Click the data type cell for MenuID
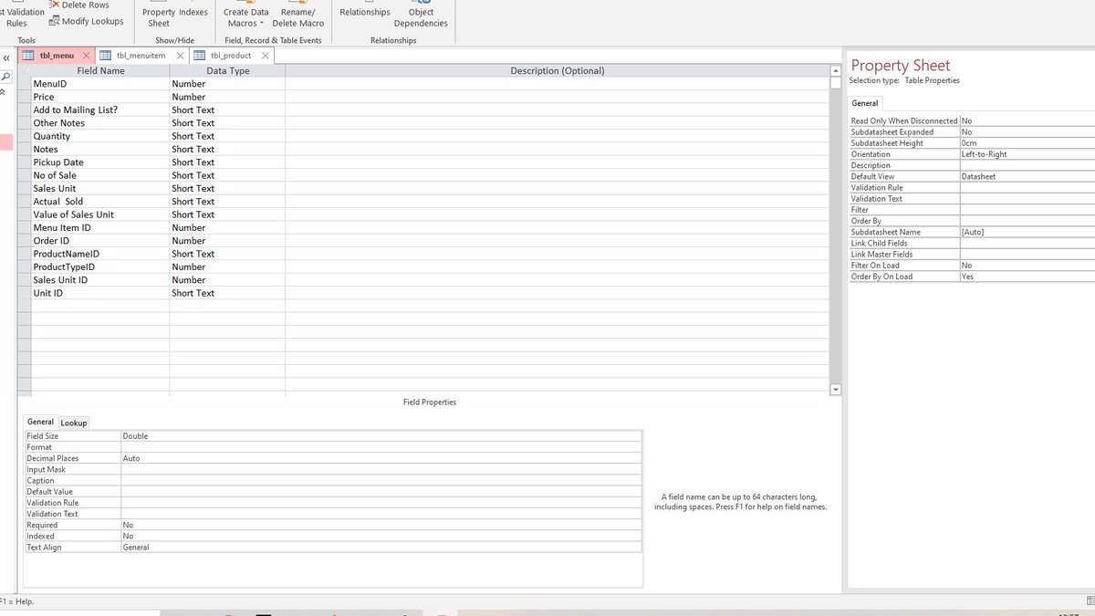1095x616 pixels. pyautogui.click(x=227, y=84)
